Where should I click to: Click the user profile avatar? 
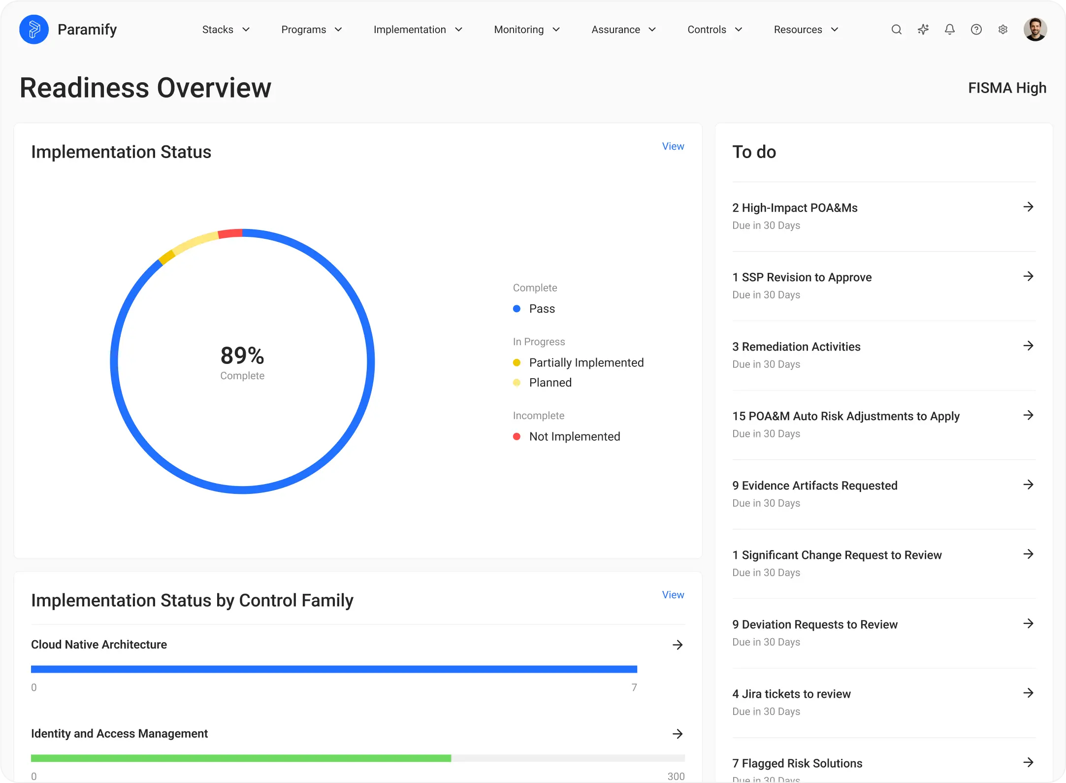1035,30
